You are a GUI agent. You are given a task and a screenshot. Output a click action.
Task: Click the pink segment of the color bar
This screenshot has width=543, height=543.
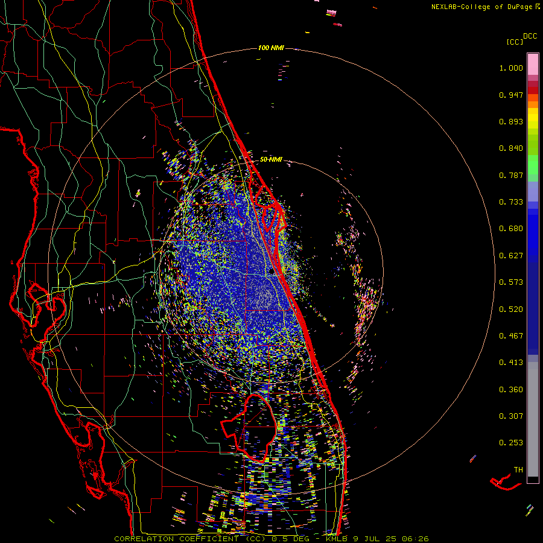pyautogui.click(x=533, y=64)
